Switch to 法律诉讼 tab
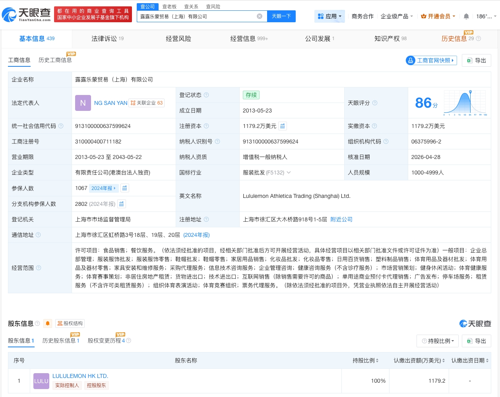Viewport: 500px width, 397px height. (108, 39)
